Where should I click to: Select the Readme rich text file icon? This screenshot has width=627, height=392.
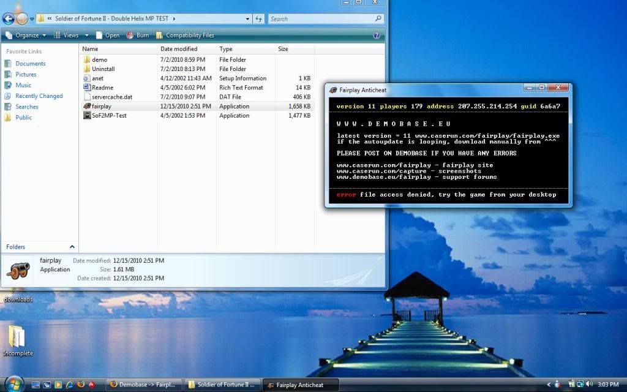(87, 88)
